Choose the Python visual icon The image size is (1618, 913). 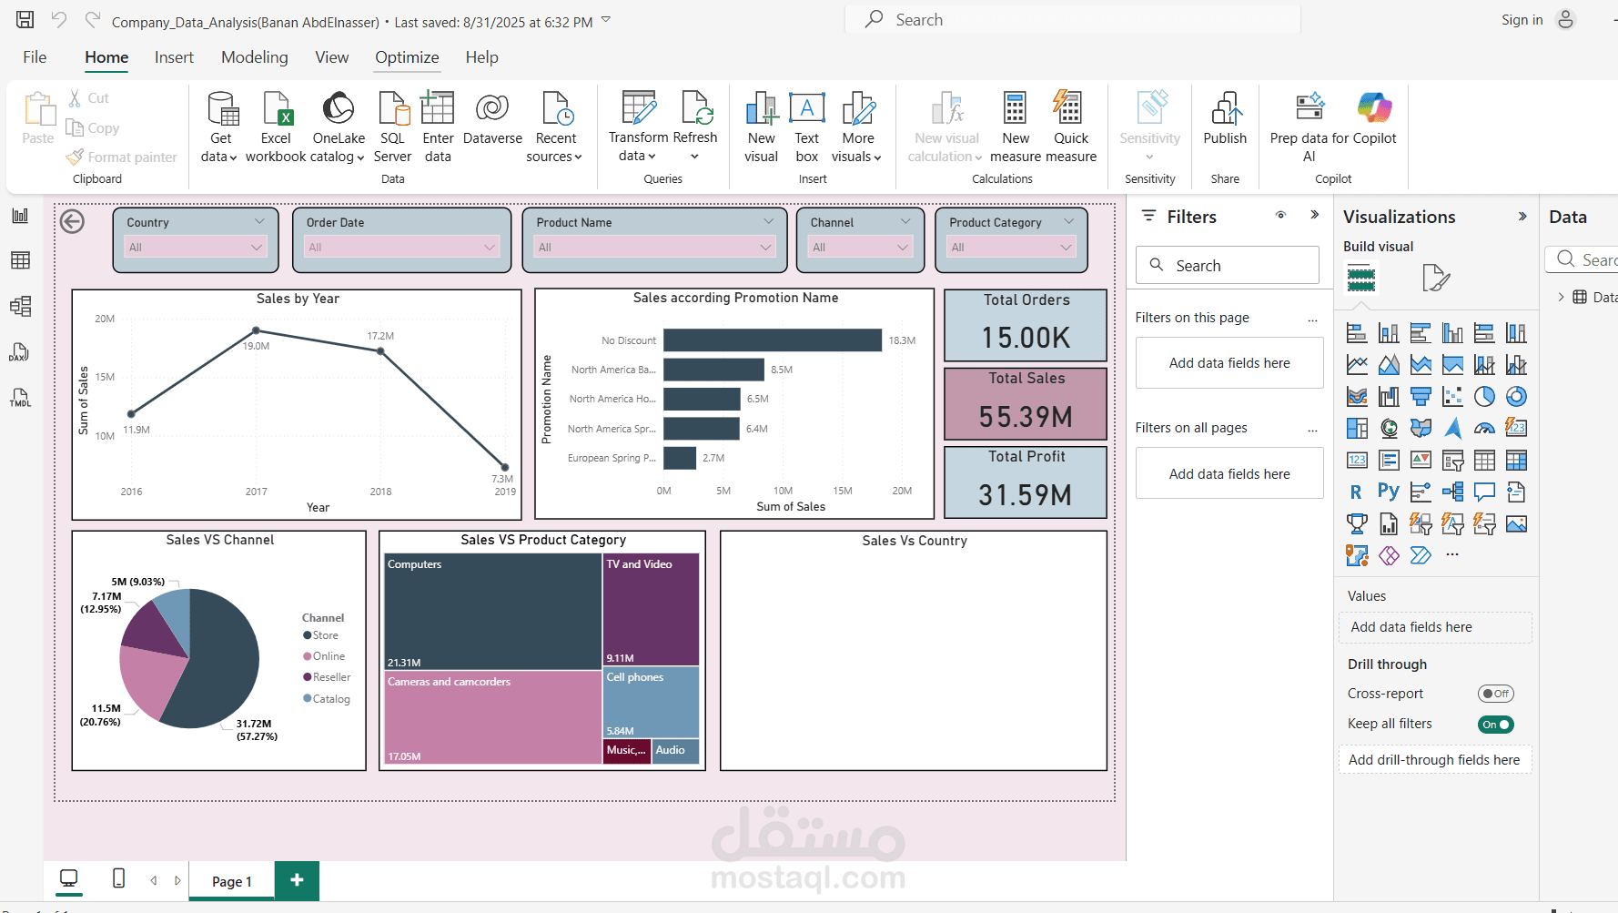pos(1388,491)
